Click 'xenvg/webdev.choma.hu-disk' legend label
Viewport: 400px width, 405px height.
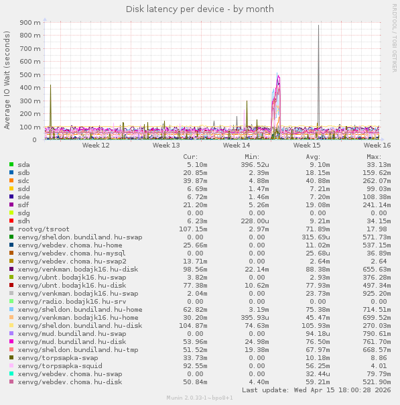(x=70, y=382)
